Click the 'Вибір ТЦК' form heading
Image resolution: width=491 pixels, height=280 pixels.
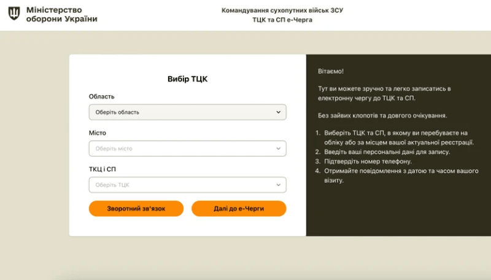[x=187, y=79]
